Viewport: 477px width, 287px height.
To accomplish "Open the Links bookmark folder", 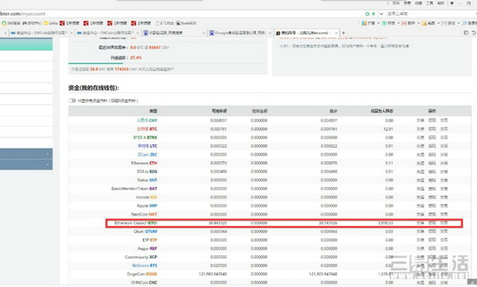I will 51,23.
